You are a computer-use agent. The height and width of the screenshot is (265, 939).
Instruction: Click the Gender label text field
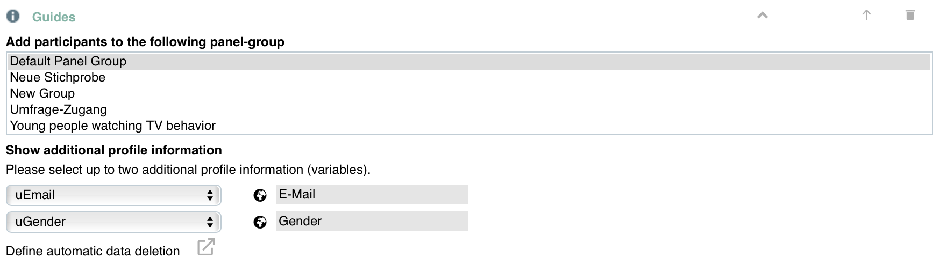pyautogui.click(x=372, y=221)
